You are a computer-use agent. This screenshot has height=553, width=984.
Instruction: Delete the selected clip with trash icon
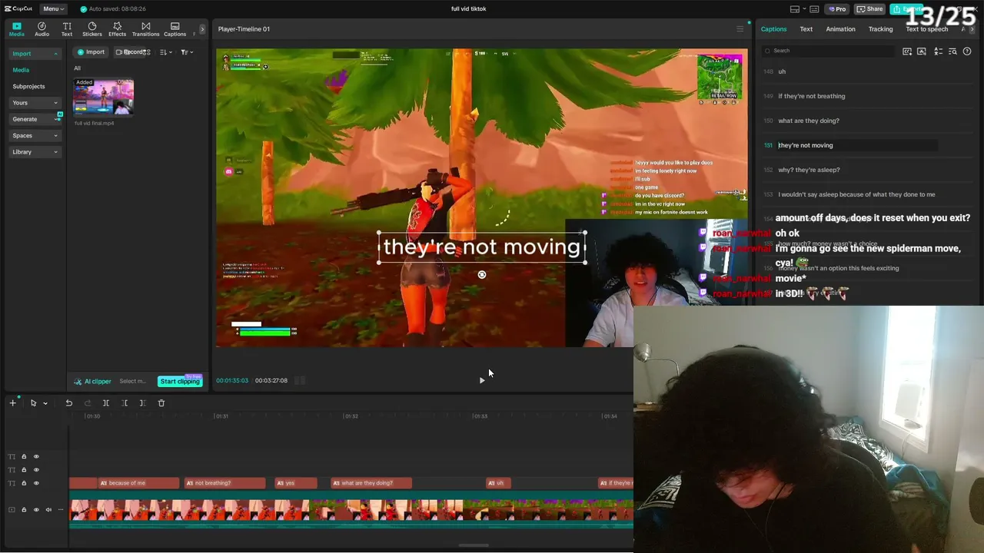161,403
